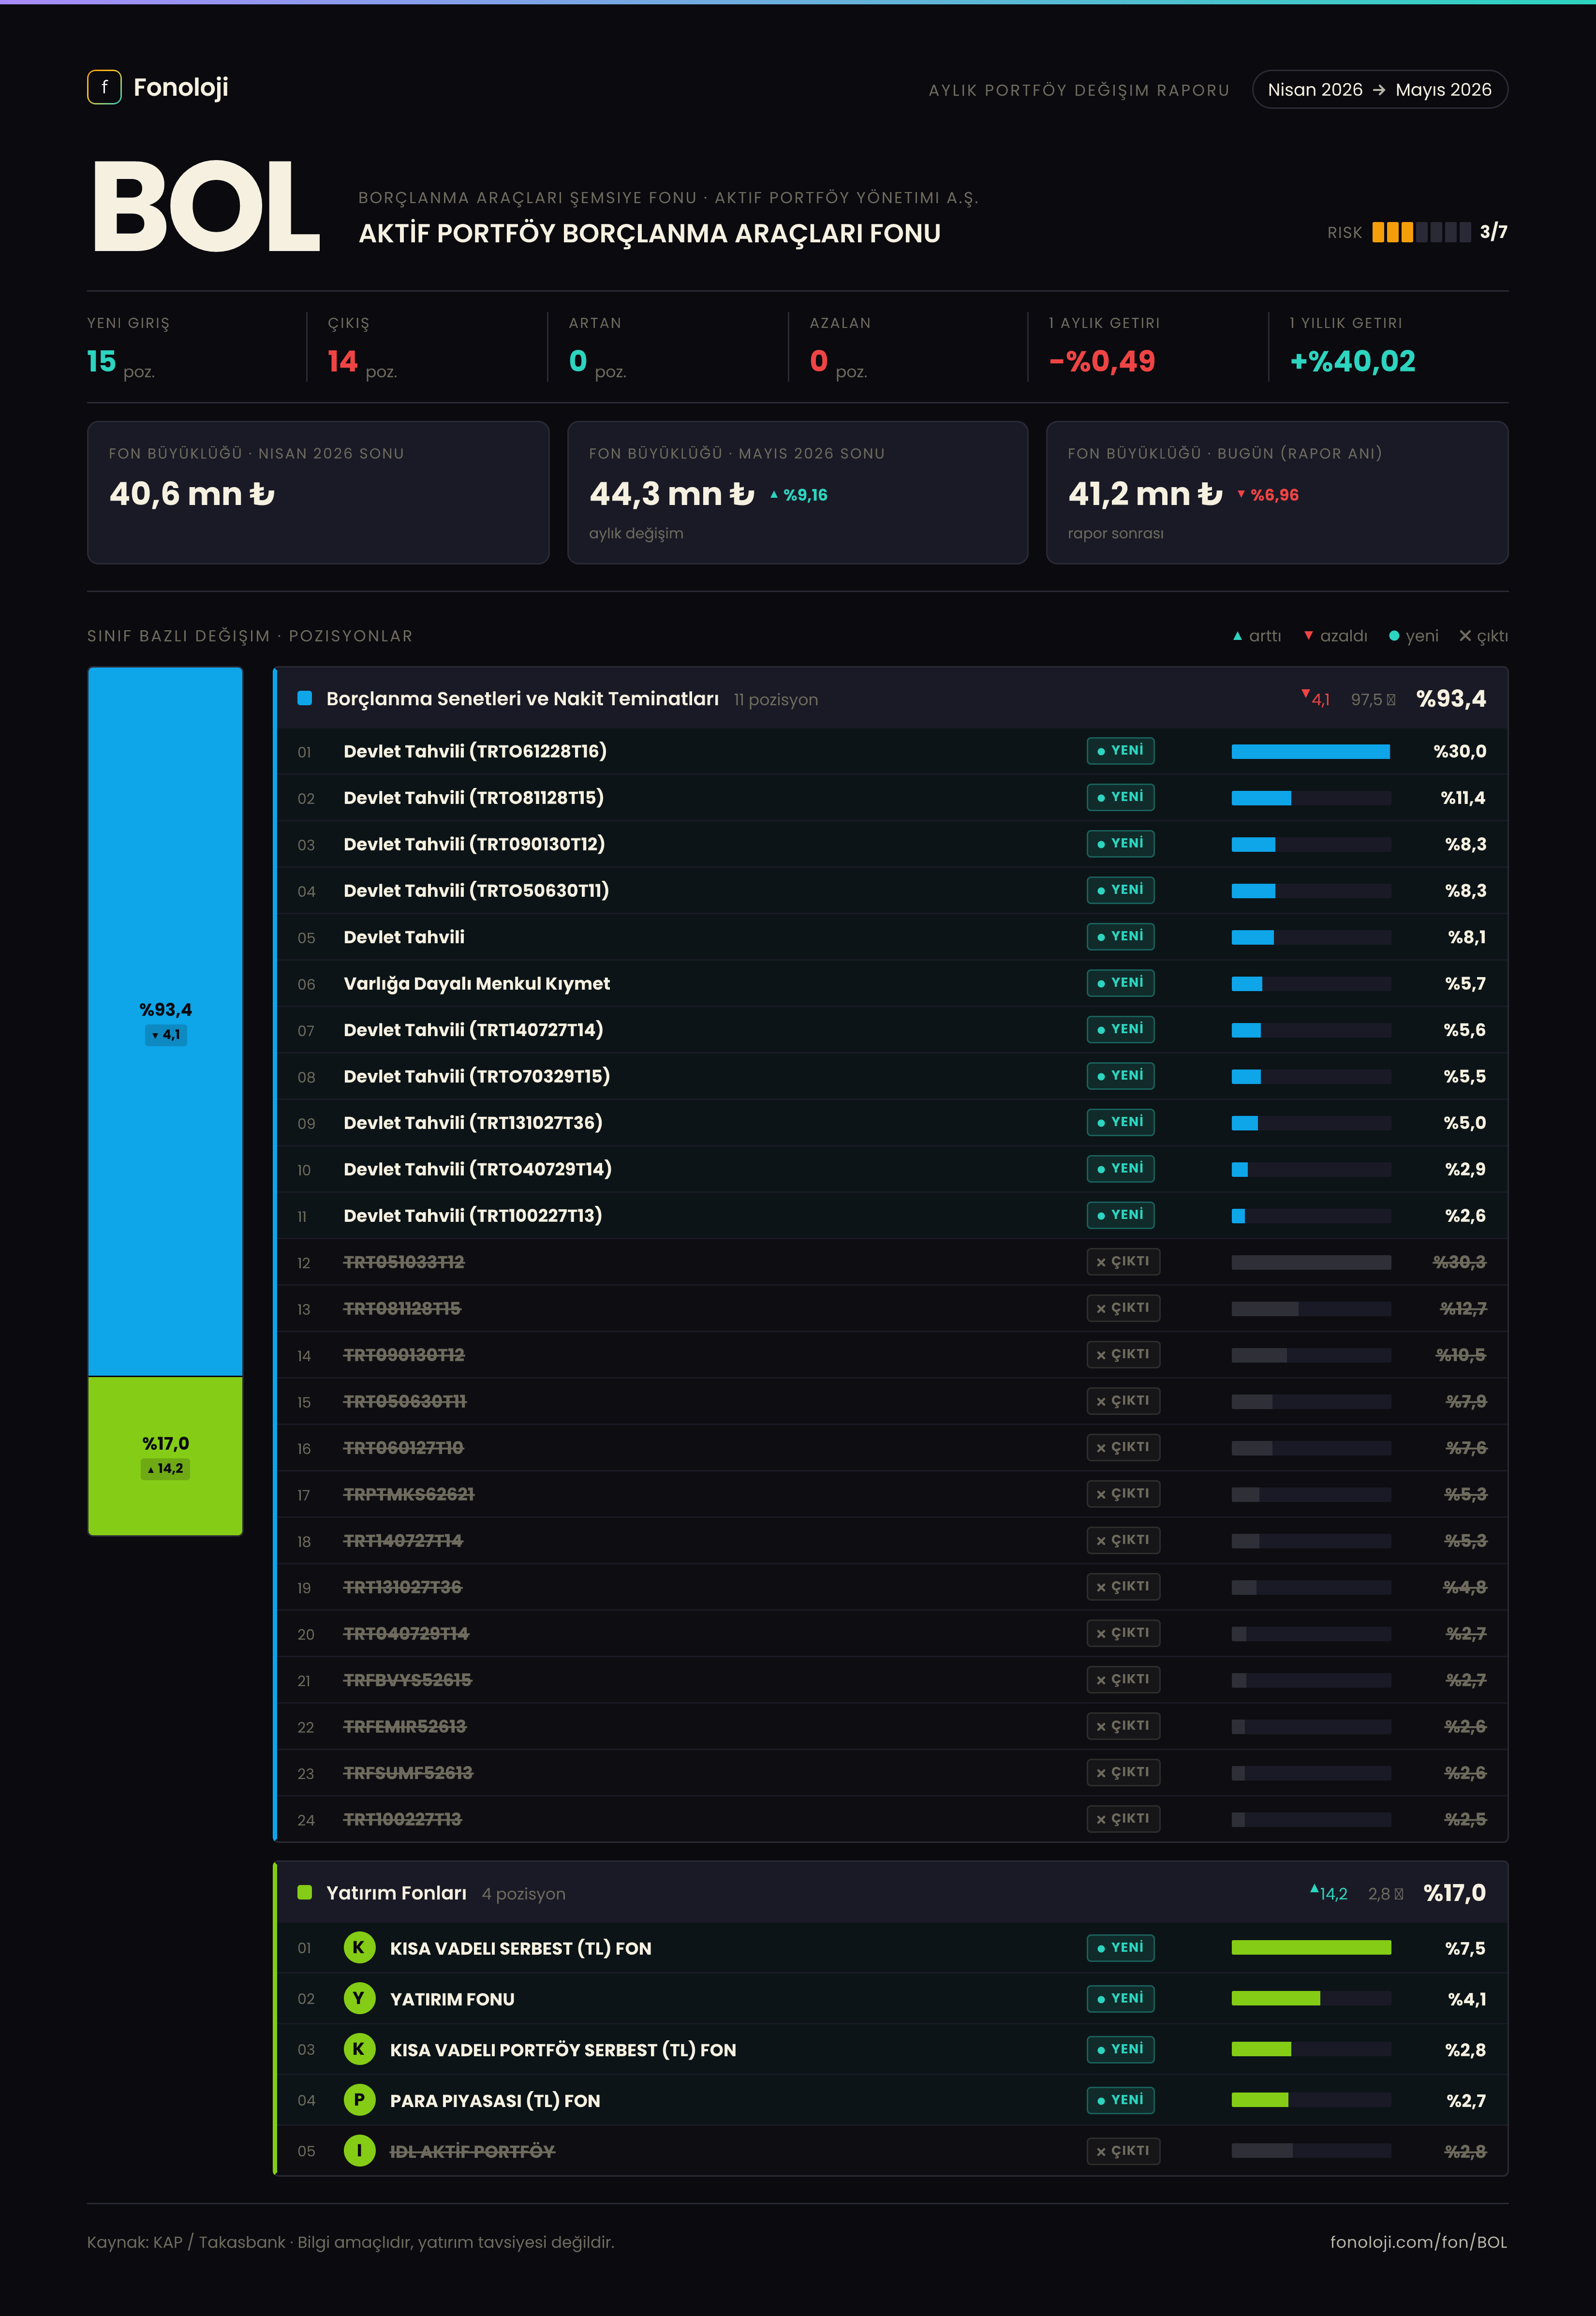Viewport: 1596px width, 2316px height.
Task: Select the row "Devlet Tahvili (TRT050630T11)"
Action: [x=892, y=891]
